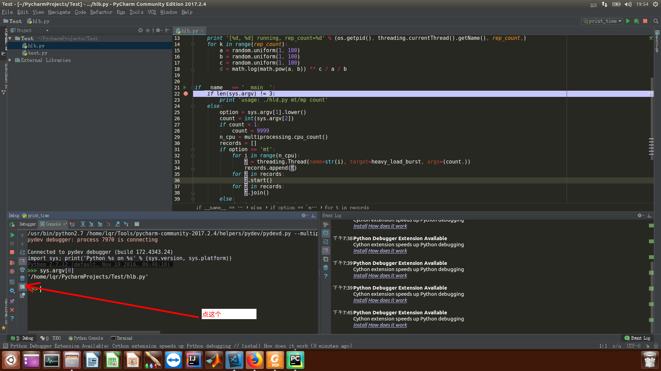Open Terminal tool window tab

click(122, 338)
